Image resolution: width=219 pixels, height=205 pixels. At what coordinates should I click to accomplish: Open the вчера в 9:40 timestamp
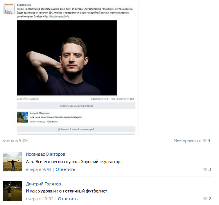tap(38, 169)
